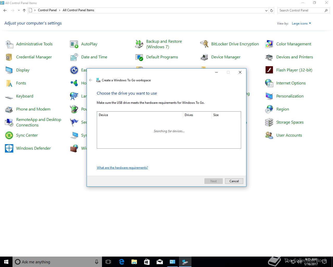Expand the address bar history dropdown
Screen dimensions: 333x267
coord(266,10)
